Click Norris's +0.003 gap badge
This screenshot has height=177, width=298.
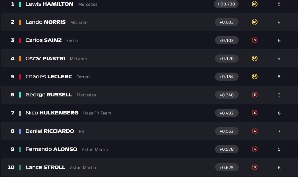click(227, 22)
